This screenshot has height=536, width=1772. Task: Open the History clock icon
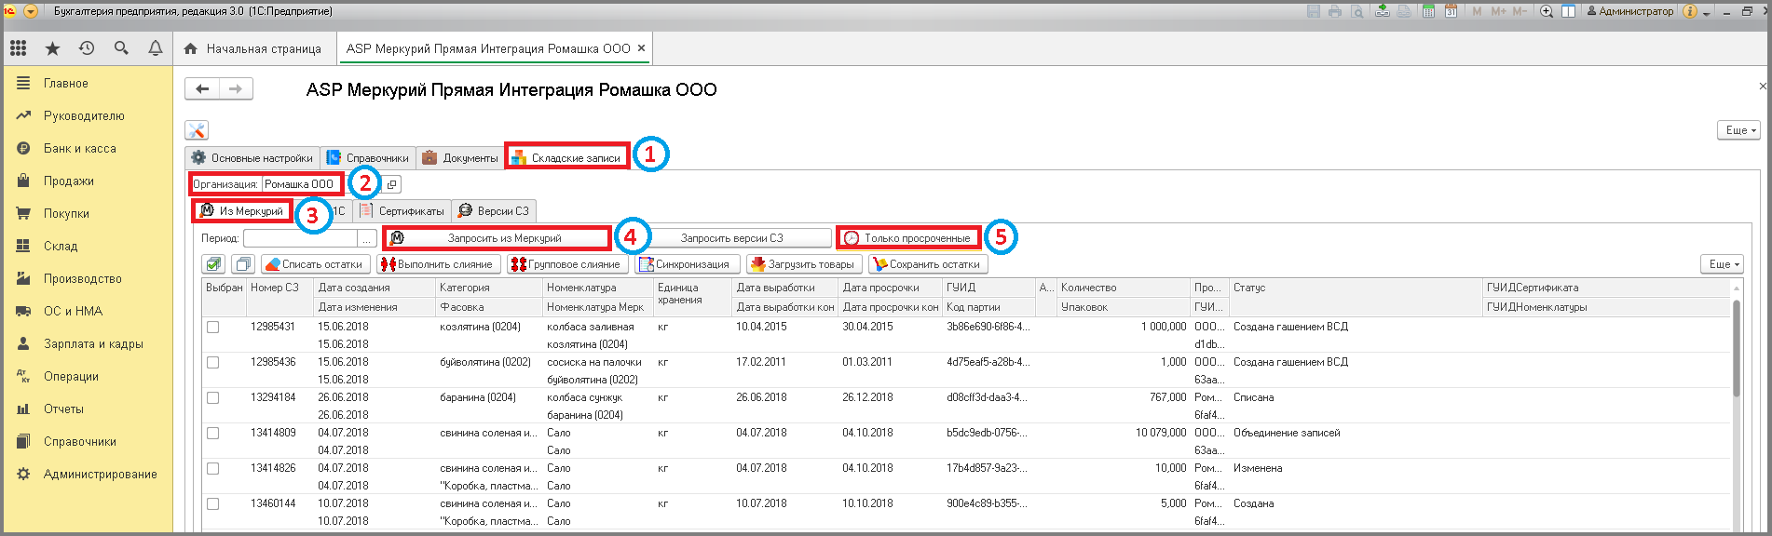[87, 48]
